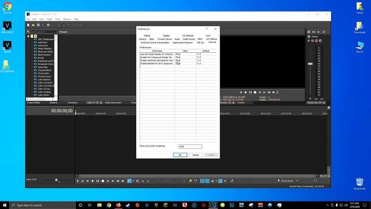Open Google Chrome from the desktop shortcut
The image size is (371, 209).
pyautogui.click(x=7, y=8)
